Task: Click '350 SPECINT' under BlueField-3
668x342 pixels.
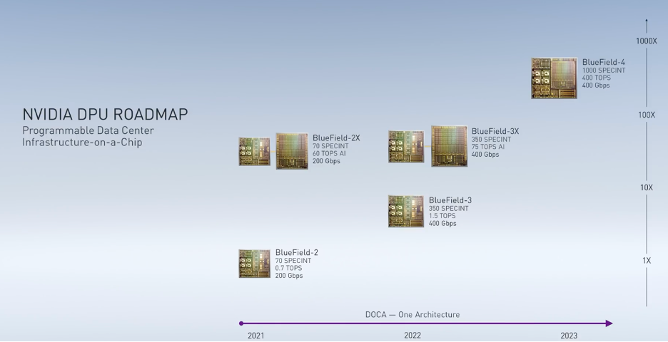Action: click(x=449, y=209)
